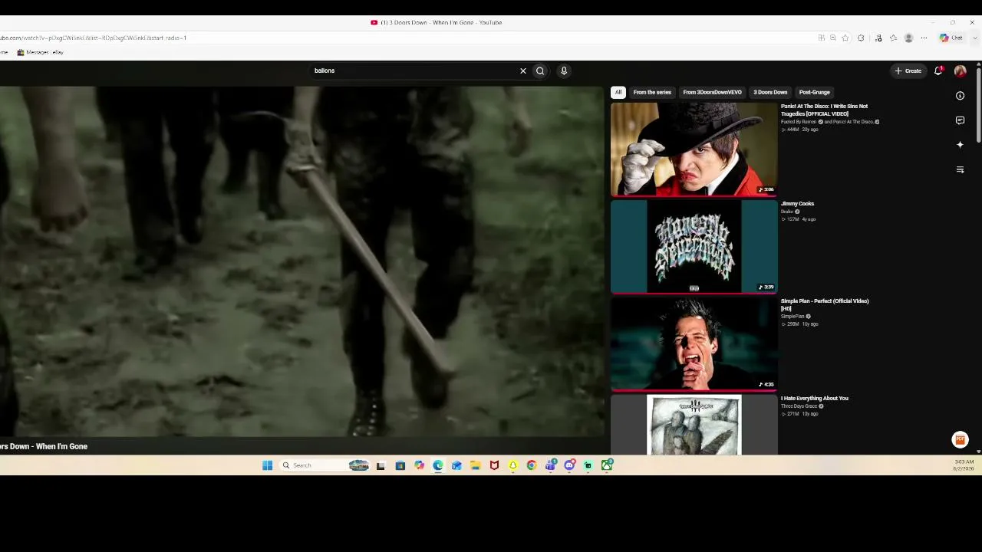The image size is (982, 552).
Task: Select the 3 Doors Down chip
Action: pos(770,92)
